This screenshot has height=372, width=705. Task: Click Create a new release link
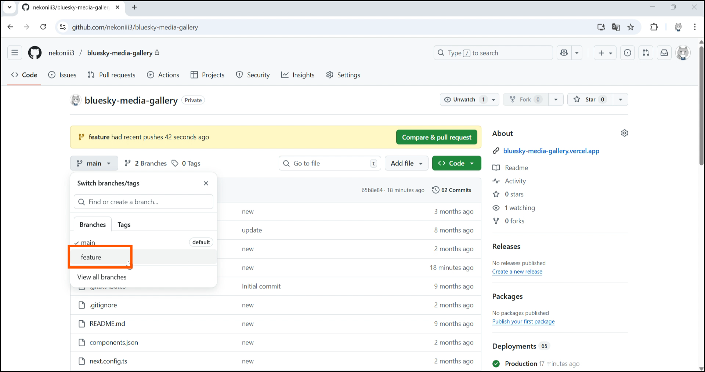pyautogui.click(x=517, y=271)
